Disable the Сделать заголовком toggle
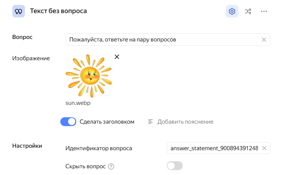This screenshot has width=281, height=175. click(68, 122)
